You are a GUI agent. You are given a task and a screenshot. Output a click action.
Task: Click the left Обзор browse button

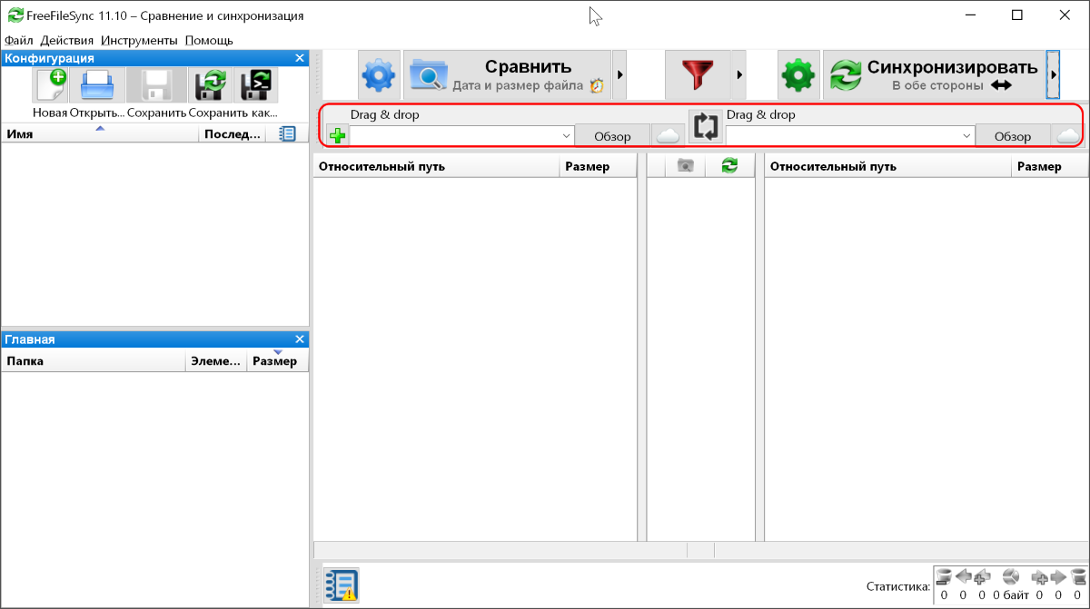612,136
